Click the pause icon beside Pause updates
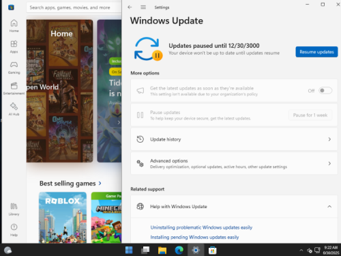 click(x=140, y=115)
